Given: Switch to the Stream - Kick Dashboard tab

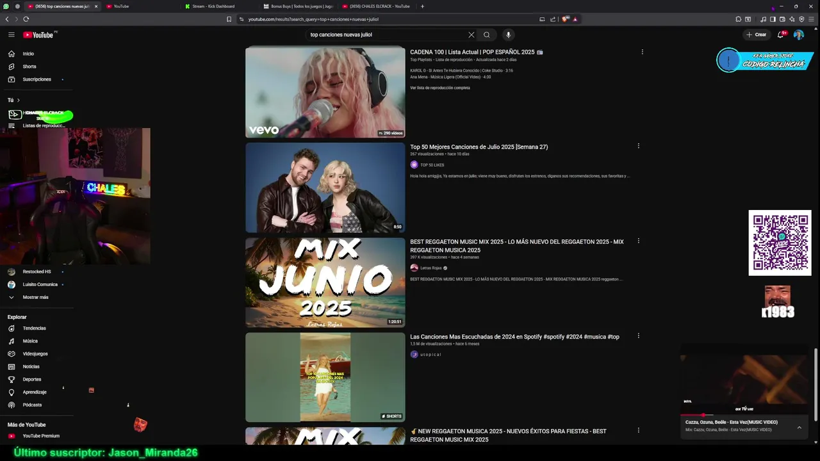Looking at the screenshot, I should pyautogui.click(x=220, y=6).
